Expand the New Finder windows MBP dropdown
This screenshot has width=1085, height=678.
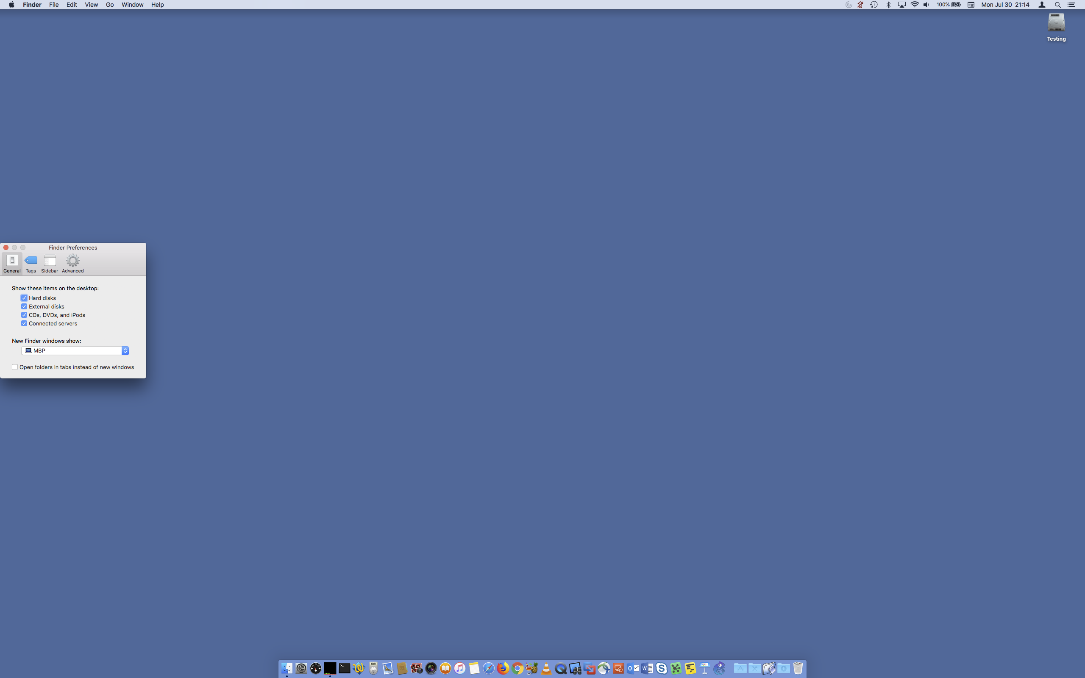pyautogui.click(x=75, y=351)
